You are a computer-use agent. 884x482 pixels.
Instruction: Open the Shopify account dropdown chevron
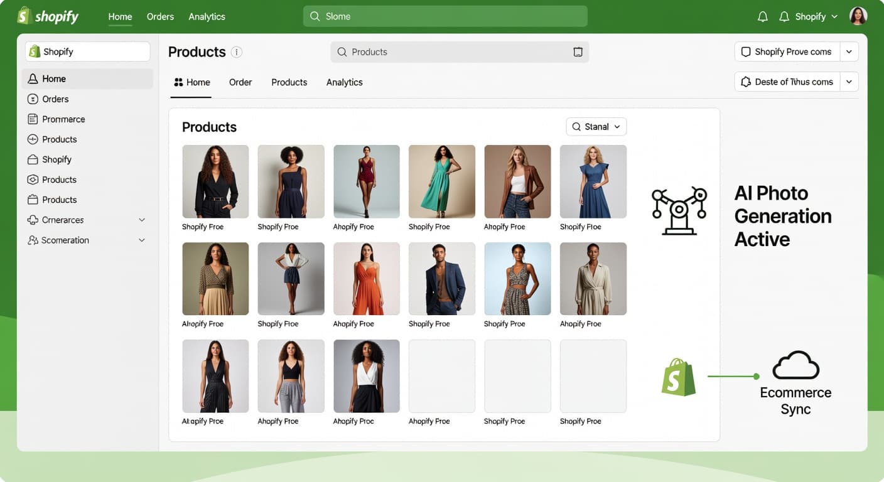(834, 17)
